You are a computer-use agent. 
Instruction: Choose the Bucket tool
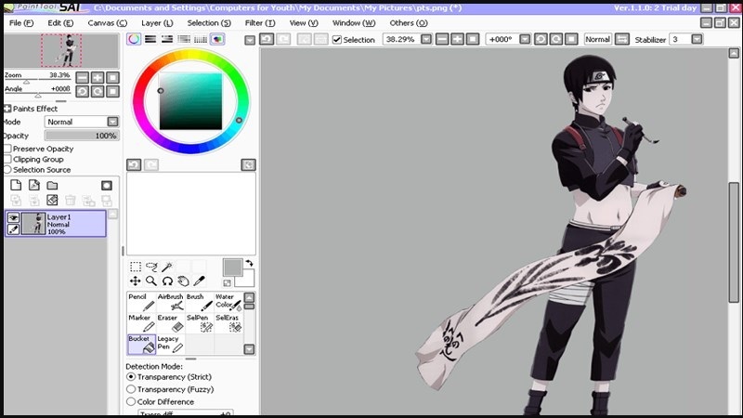tap(142, 345)
